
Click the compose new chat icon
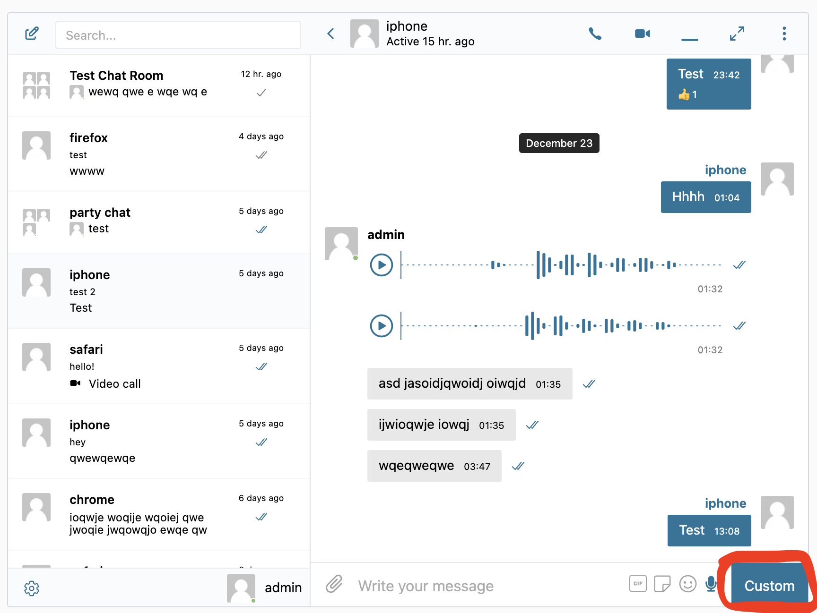32,34
